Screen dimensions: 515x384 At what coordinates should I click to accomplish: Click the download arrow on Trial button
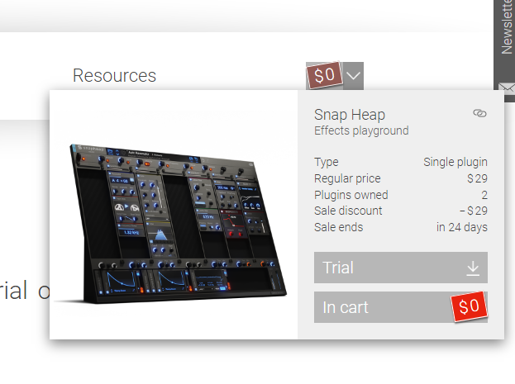click(473, 268)
